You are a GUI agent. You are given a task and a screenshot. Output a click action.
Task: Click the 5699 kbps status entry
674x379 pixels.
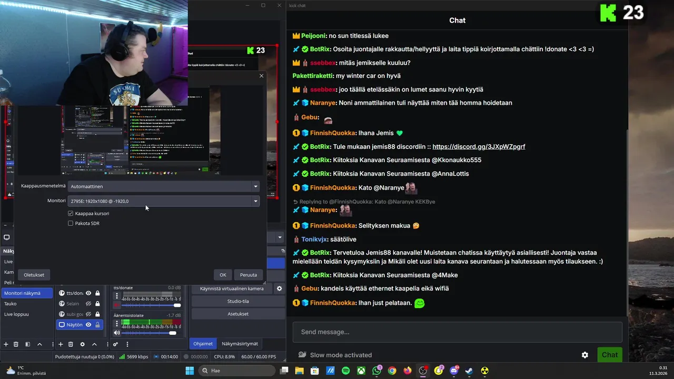pyautogui.click(x=134, y=357)
